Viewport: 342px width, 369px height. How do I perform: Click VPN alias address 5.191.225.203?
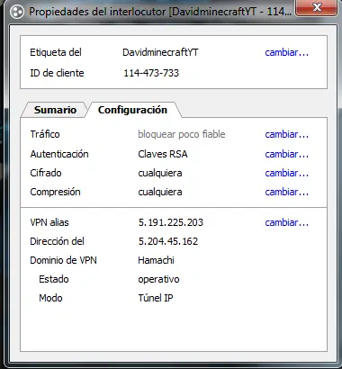(171, 222)
